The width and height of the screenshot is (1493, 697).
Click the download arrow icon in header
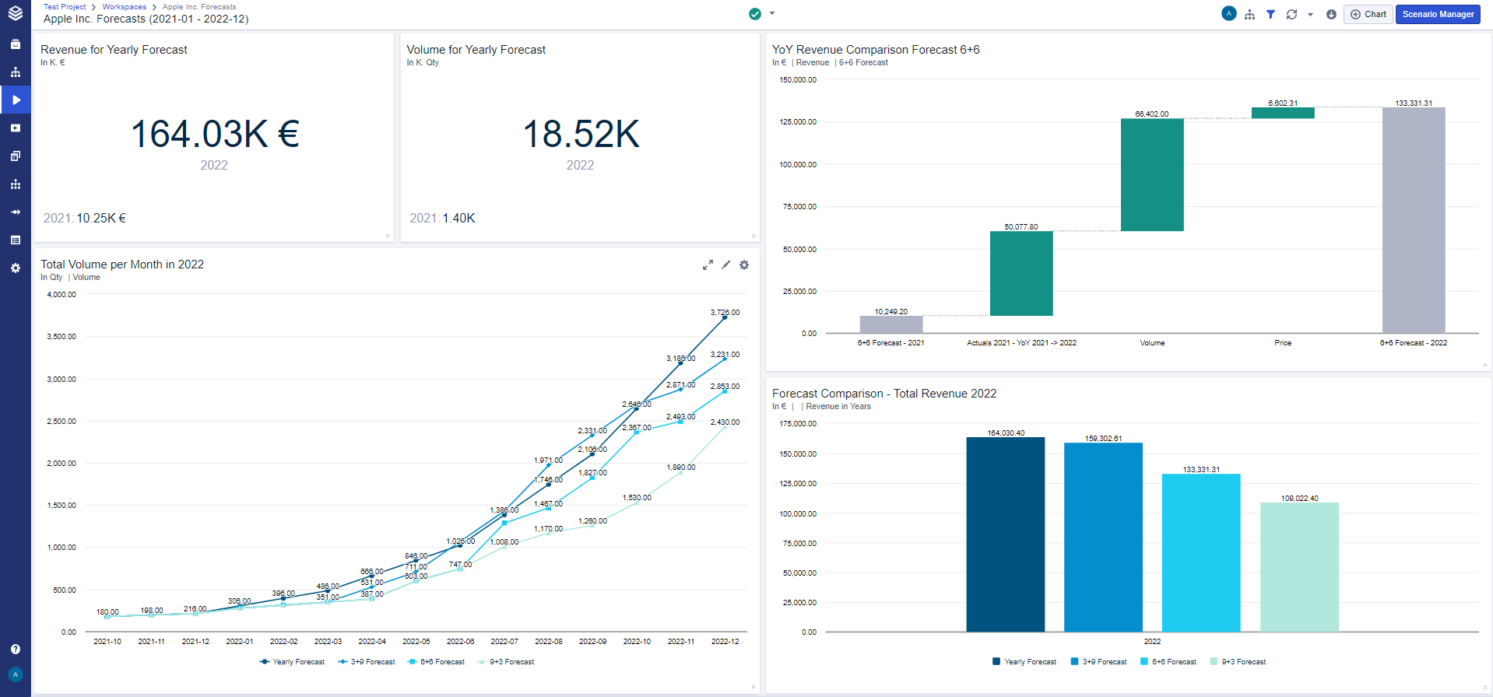1331,14
